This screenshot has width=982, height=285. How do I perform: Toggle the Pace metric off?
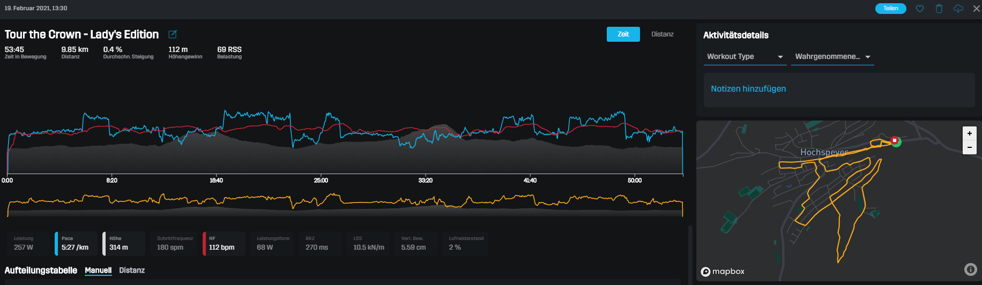(x=76, y=244)
